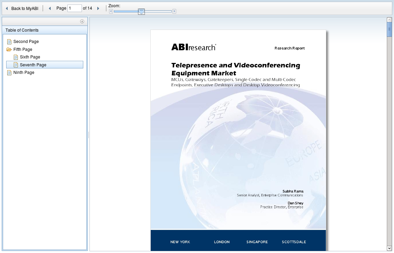The width and height of the screenshot is (394, 253).
Task: Click scrollbar up arrow of document viewer
Action: pos(389,20)
